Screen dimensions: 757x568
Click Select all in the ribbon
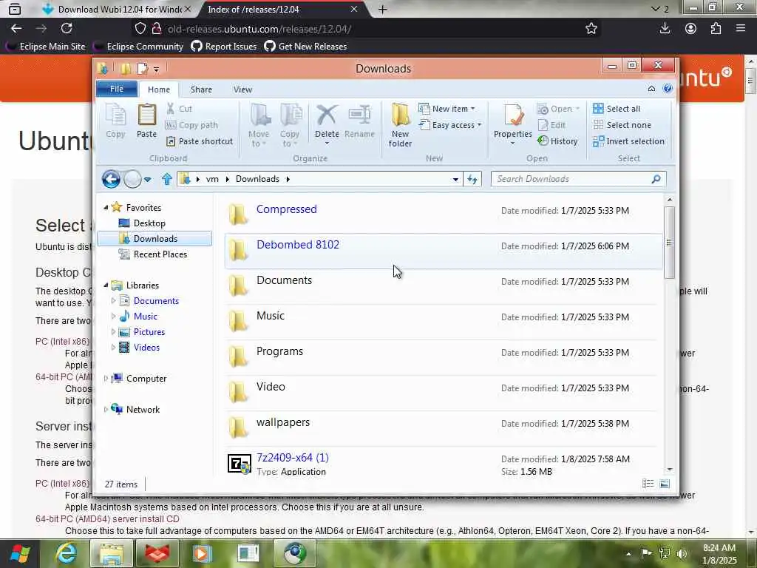point(617,109)
